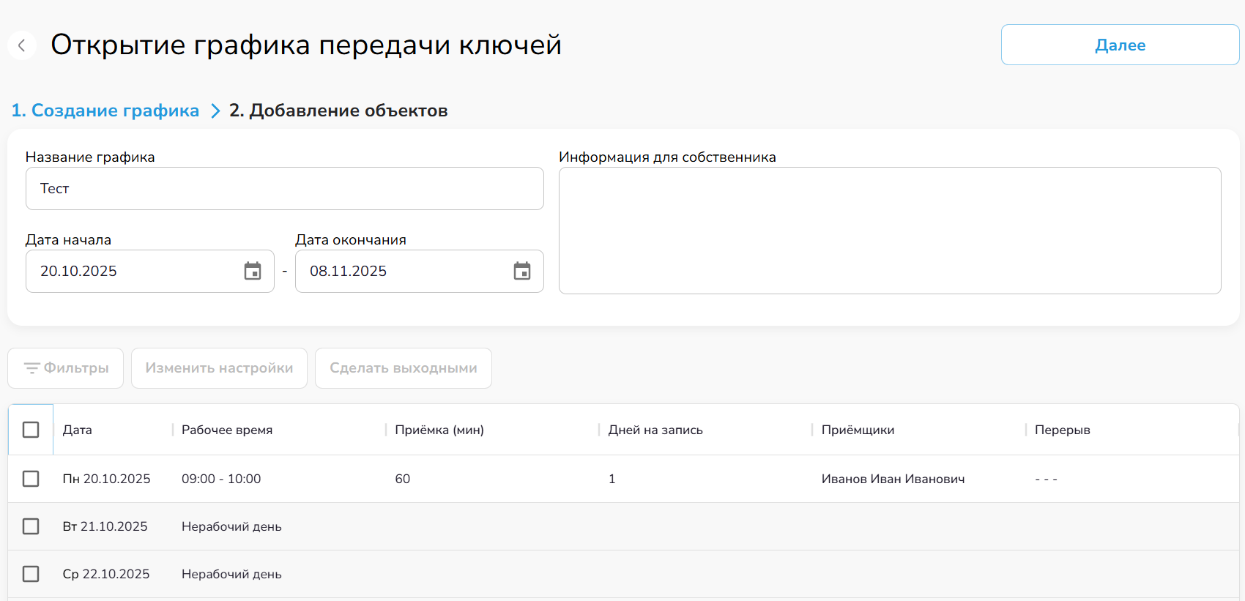The image size is (1245, 601).
Task: Select the checkbox for Ср 22.10.2025
Action: (x=31, y=574)
